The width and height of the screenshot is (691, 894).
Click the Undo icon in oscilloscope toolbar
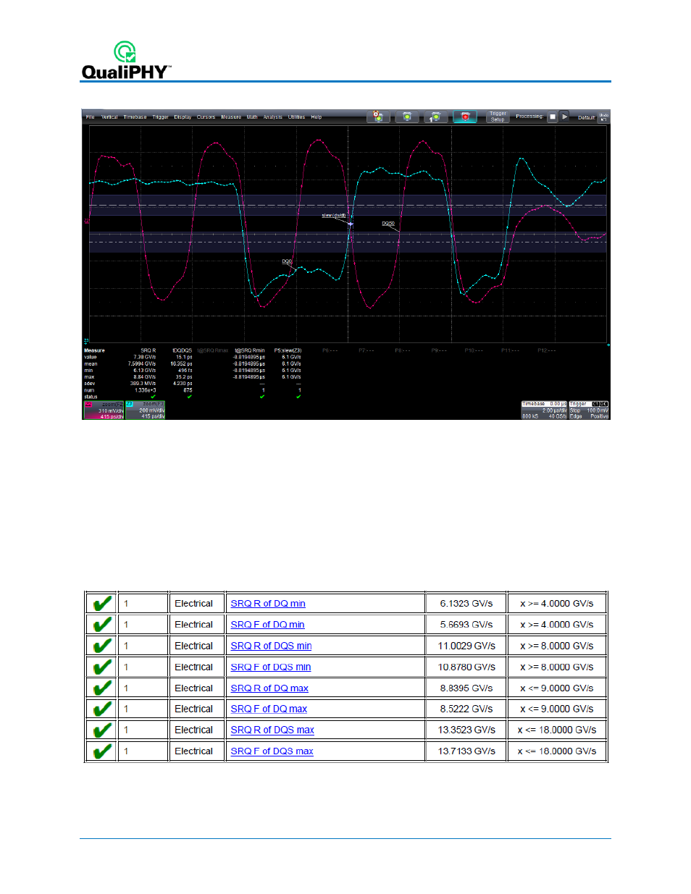[603, 116]
